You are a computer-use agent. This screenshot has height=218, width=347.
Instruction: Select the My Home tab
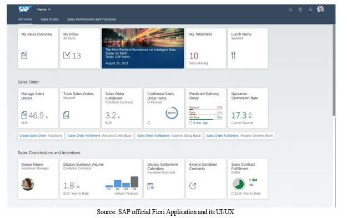point(25,19)
